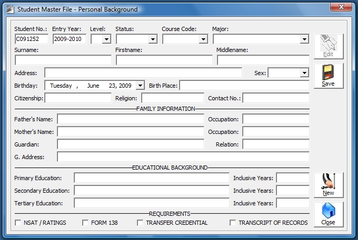Click the app icon in title bar
Viewport: 358px width, 240px height.
pos(10,9)
